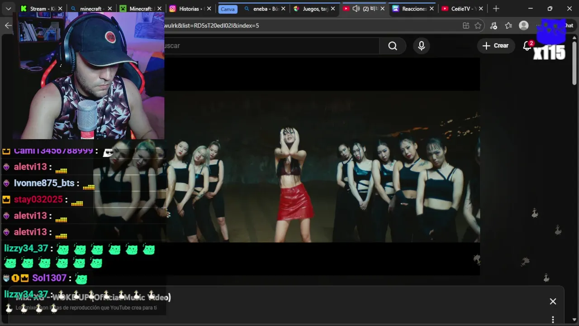The height and width of the screenshot is (326, 579).
Task: Click chat username Ivonne875_bts
Action: click(44, 183)
